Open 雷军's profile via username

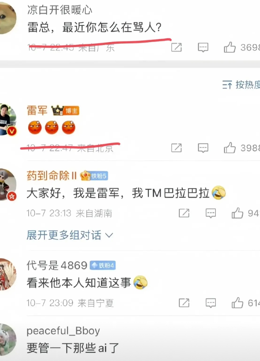(37, 110)
